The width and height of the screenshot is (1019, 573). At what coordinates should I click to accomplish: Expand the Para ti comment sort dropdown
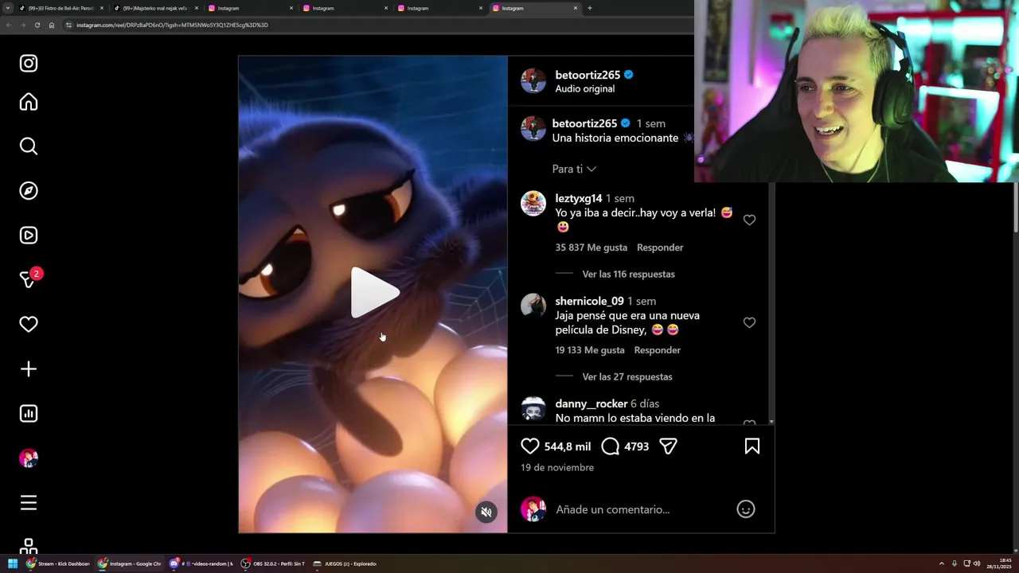pyautogui.click(x=574, y=169)
